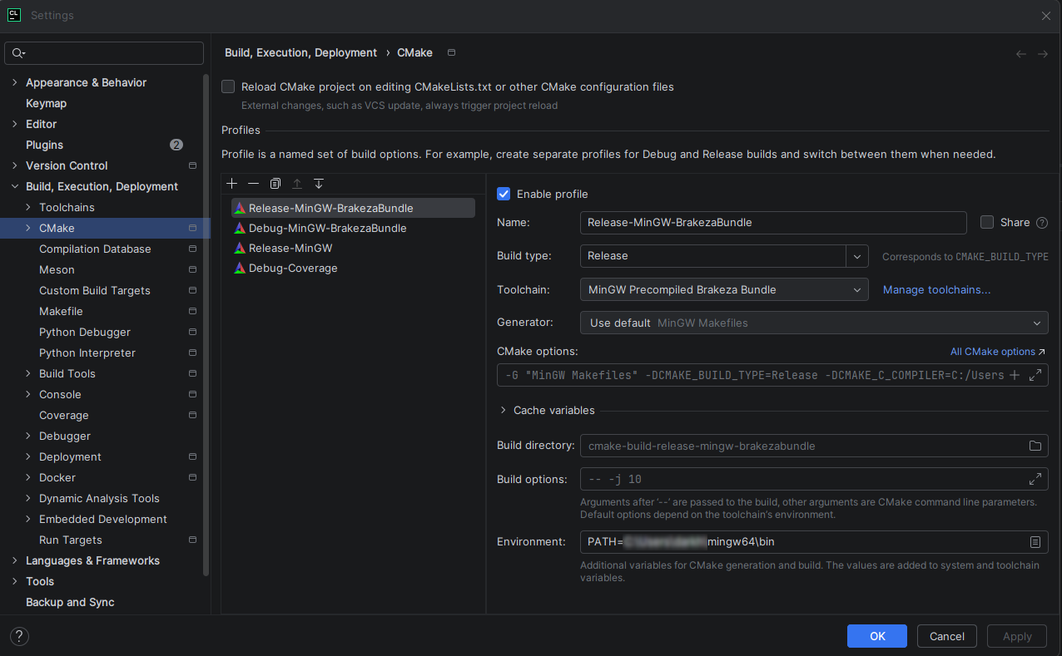Image resolution: width=1062 pixels, height=656 pixels.
Task: Uncheck Reload CMake project on editing CMakeLists.txt
Action: click(227, 86)
